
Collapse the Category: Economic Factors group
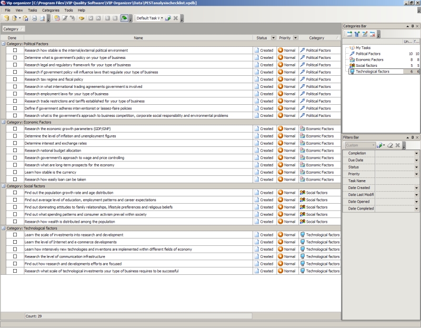4,122
